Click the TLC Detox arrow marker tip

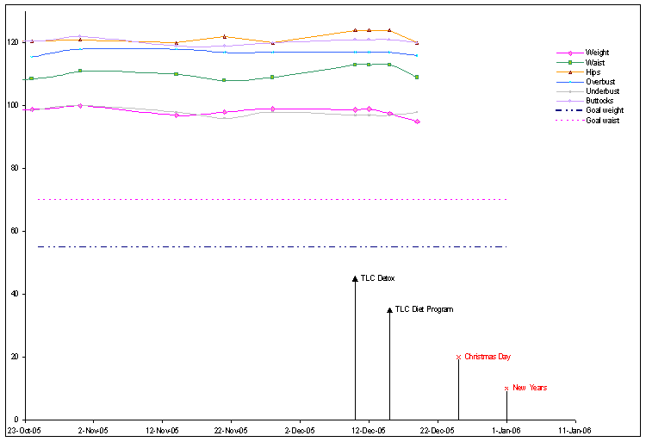point(355,279)
